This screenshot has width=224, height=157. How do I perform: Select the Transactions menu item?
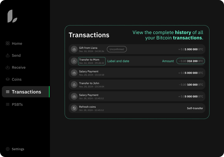pos(26,92)
